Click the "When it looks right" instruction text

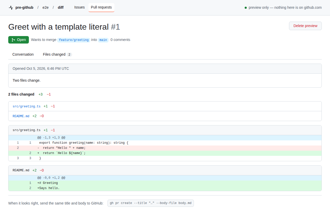coord(56,203)
